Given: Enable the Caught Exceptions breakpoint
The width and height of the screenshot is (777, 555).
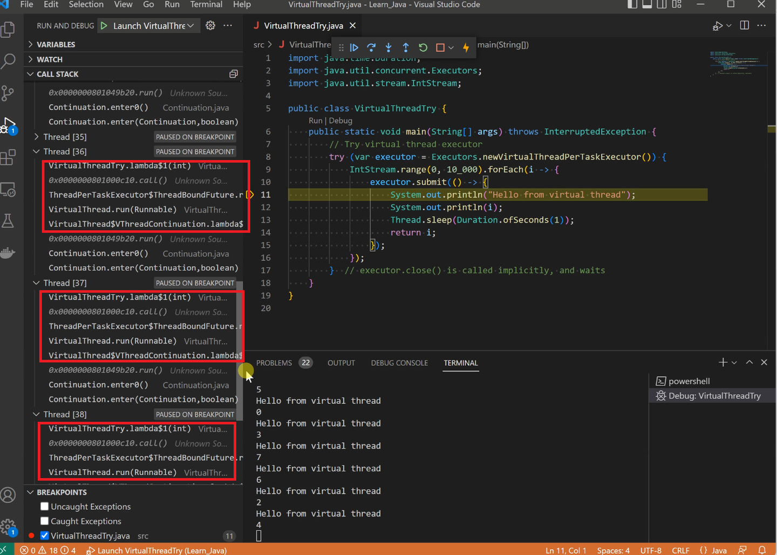Looking at the screenshot, I should (x=45, y=521).
